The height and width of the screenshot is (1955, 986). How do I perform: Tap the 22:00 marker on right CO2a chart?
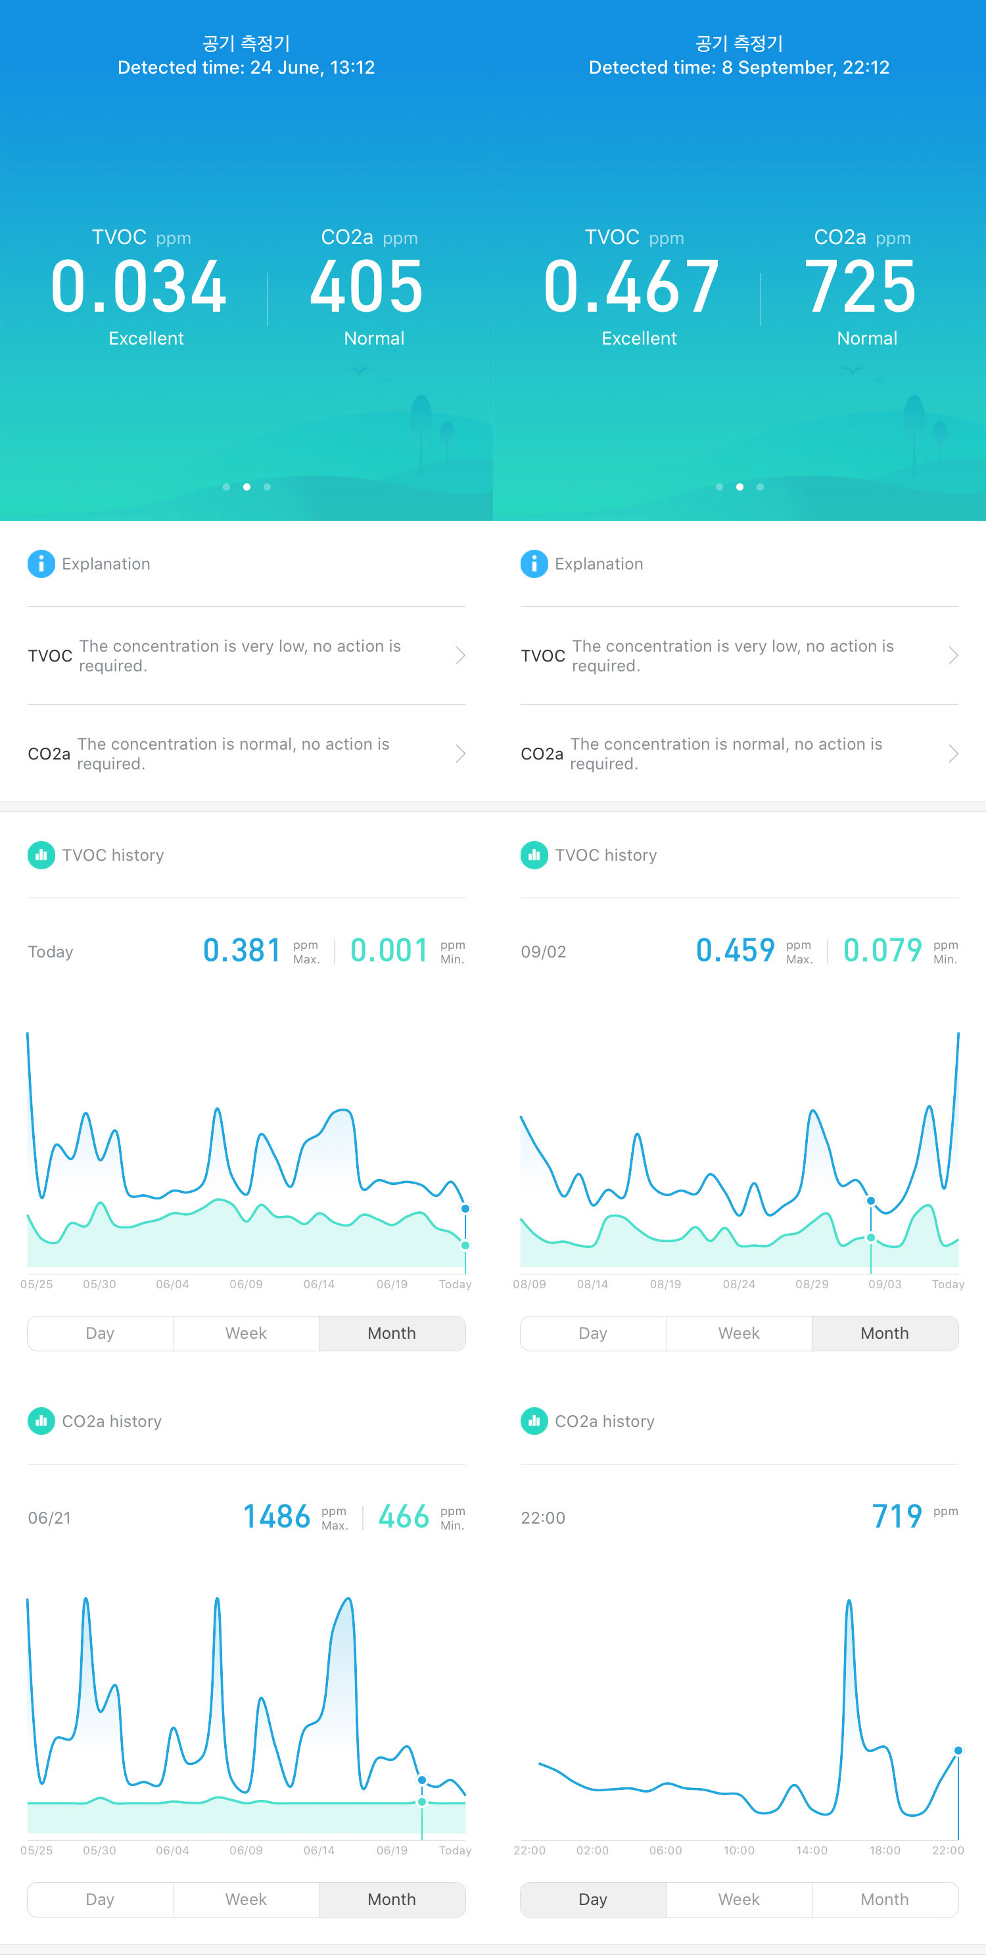pos(958,1750)
